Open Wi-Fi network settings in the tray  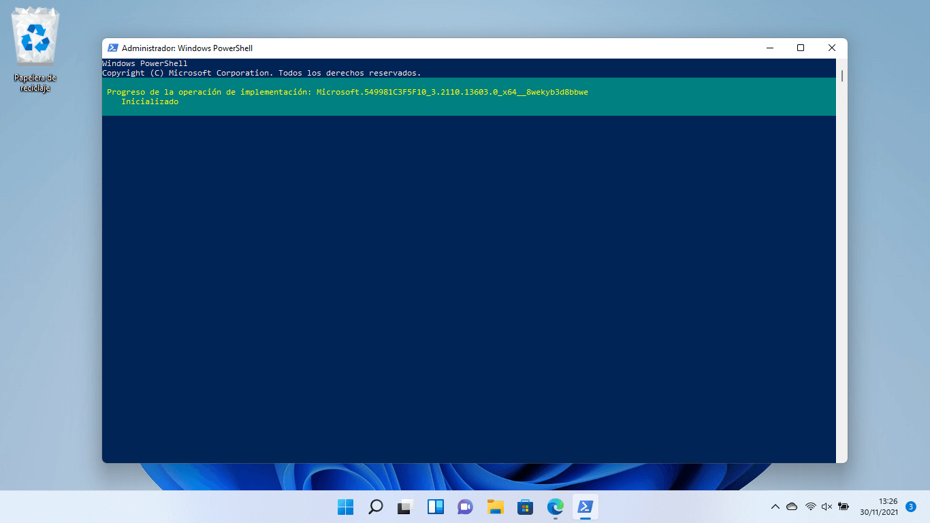pyautogui.click(x=810, y=507)
